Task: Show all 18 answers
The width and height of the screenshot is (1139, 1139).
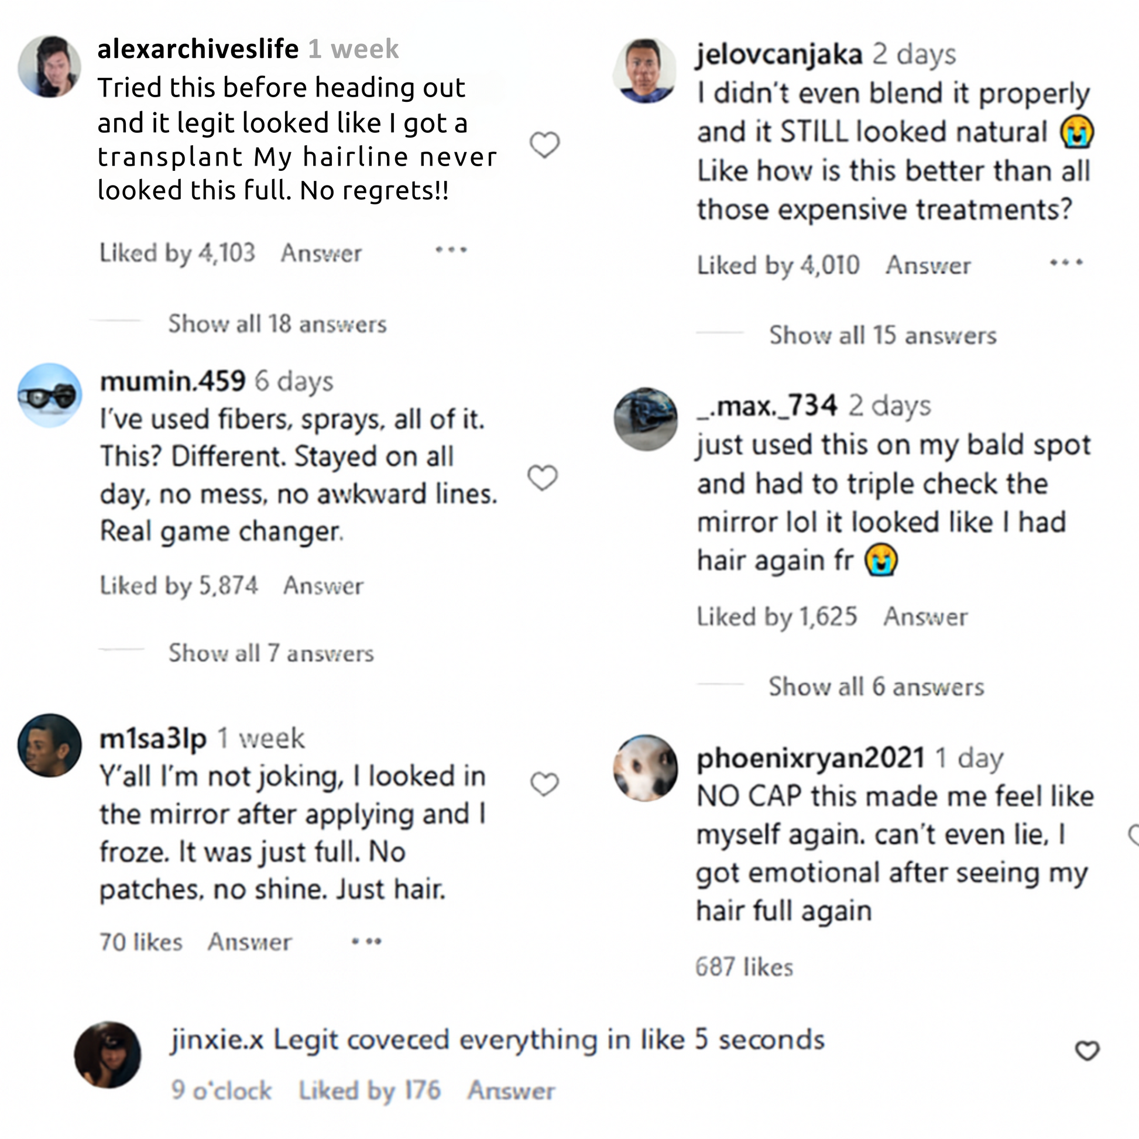Action: (277, 324)
